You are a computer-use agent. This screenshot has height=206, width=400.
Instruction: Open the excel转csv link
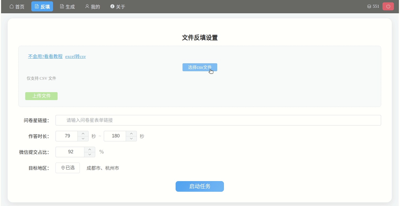point(75,56)
